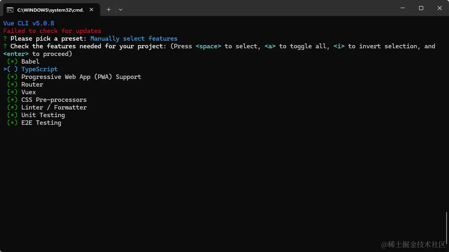Click the 'Linter / Formatter' label
Viewport: 449px width, 252px height.
[x=54, y=108]
